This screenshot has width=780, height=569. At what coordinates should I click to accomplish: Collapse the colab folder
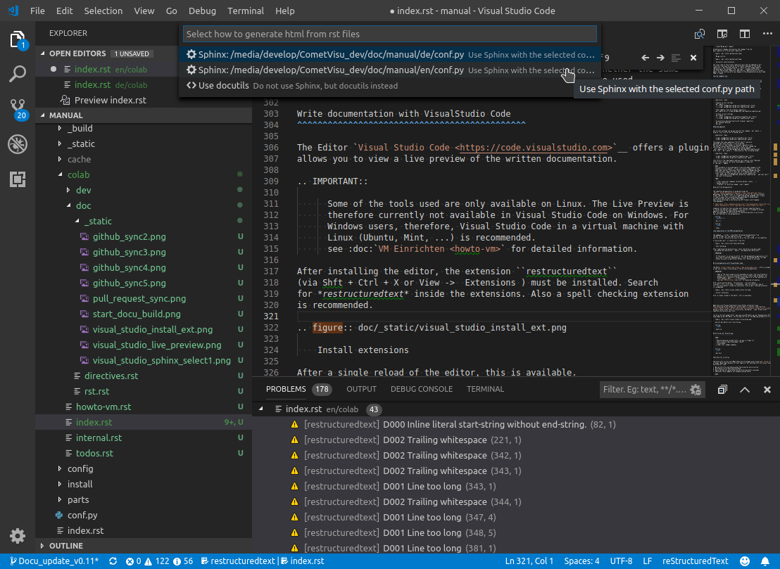[x=60, y=174]
